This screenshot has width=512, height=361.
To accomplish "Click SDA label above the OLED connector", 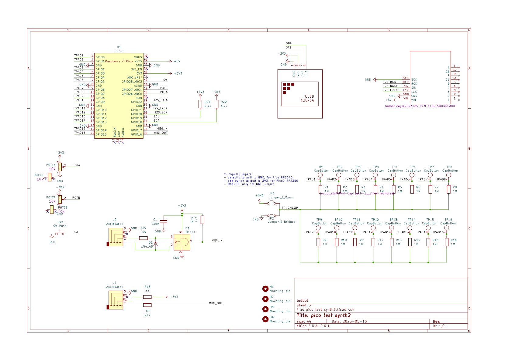I will tap(289, 43).
